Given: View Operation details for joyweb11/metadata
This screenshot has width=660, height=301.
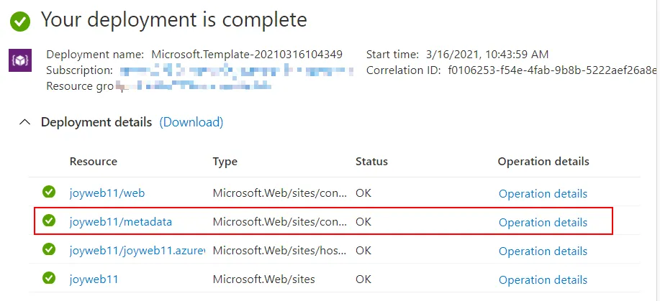Looking at the screenshot, I should 543,222.
